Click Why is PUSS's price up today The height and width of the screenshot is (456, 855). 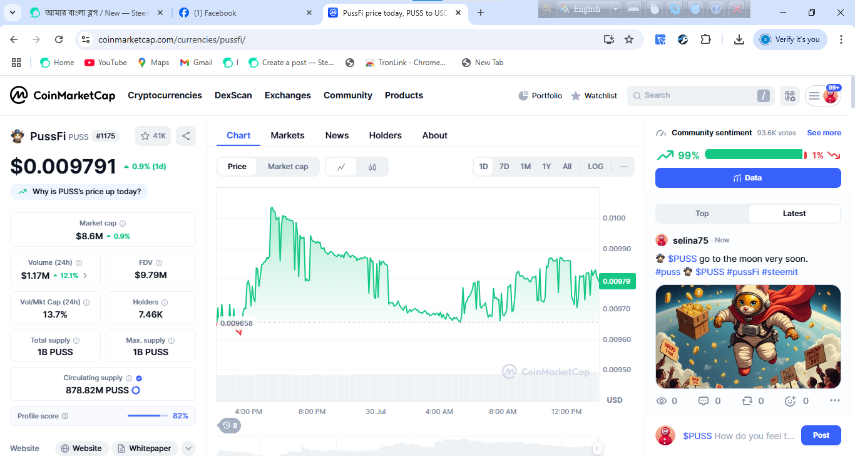[79, 192]
